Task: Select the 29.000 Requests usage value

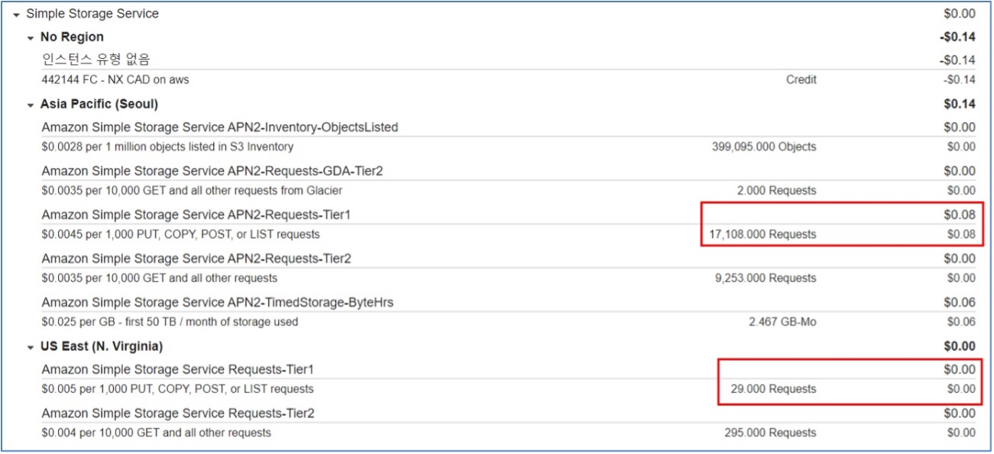Action: coord(773,389)
